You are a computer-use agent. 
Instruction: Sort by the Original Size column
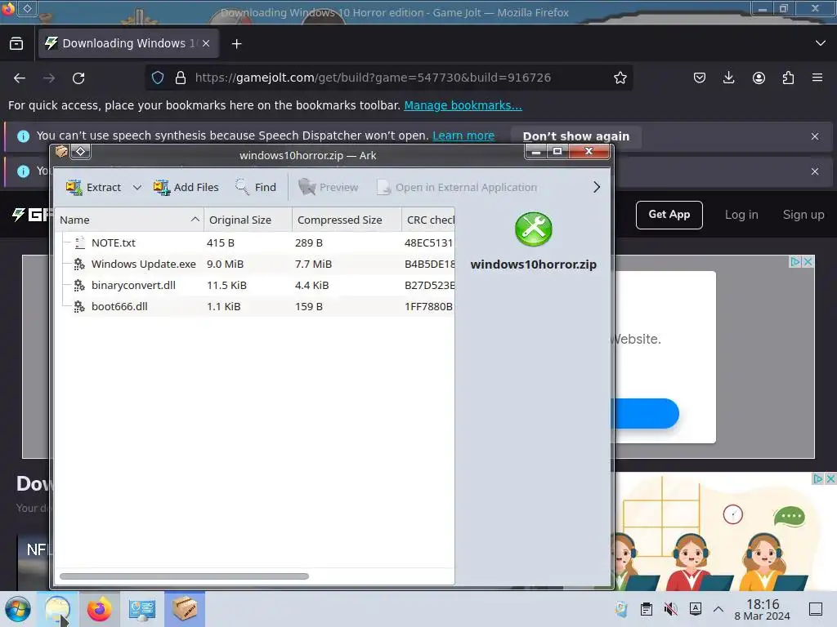(x=248, y=220)
